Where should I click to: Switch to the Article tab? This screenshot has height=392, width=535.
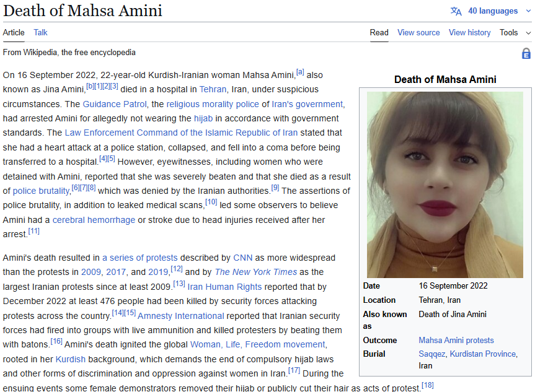14,33
